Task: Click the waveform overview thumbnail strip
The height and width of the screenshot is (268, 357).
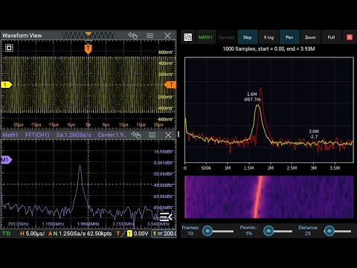Action: click(x=88, y=36)
